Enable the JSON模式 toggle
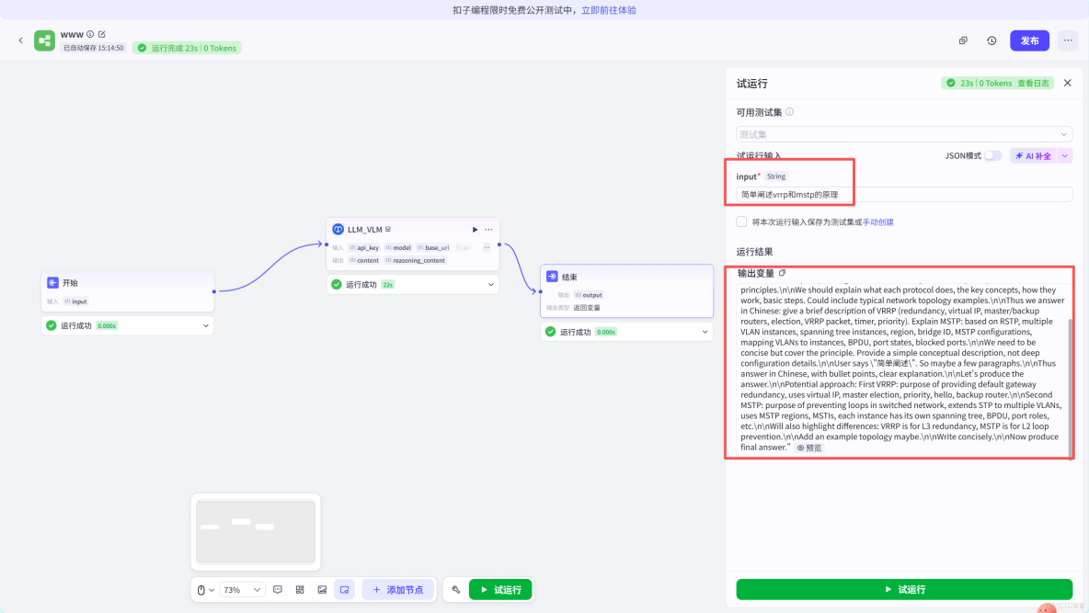 click(x=992, y=155)
